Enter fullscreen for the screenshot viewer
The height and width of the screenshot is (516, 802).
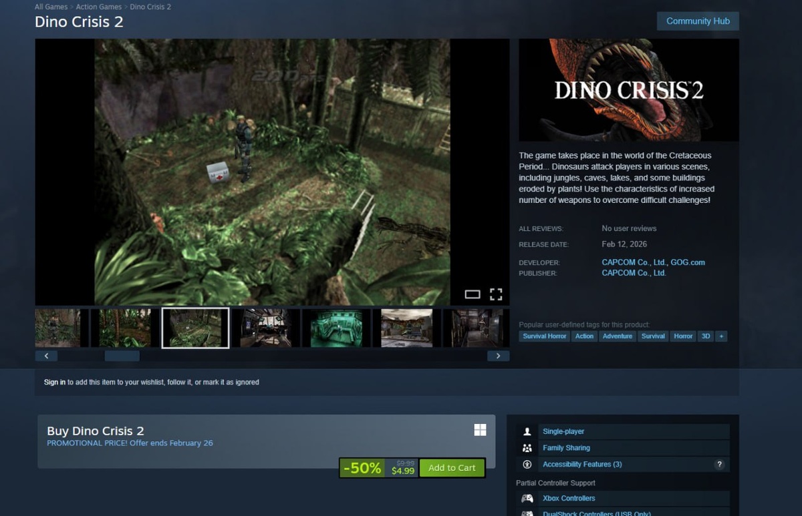point(496,294)
